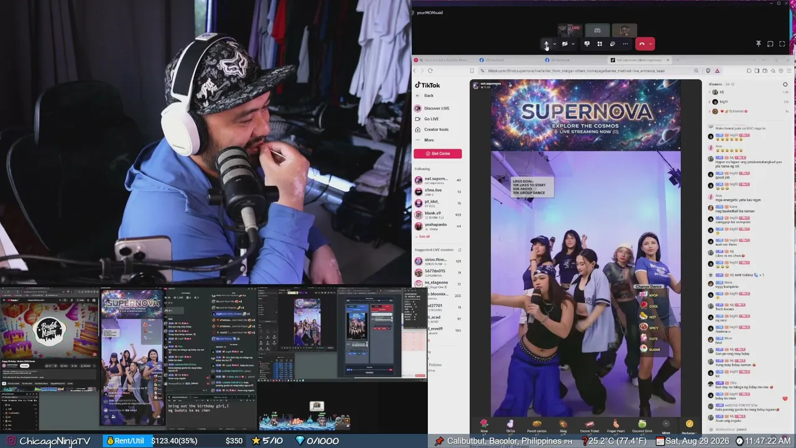Open a new browser tab
The image size is (796, 448).
click(679, 60)
